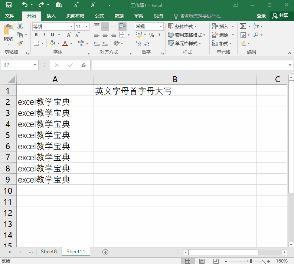Open the number format dropdown showing 常规
The height and width of the screenshot is (264, 294).
tap(161, 26)
